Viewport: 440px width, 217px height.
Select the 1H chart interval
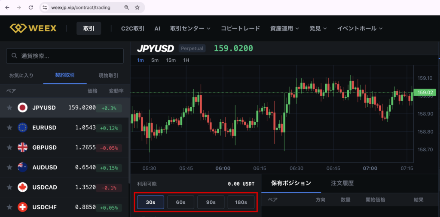click(x=186, y=60)
